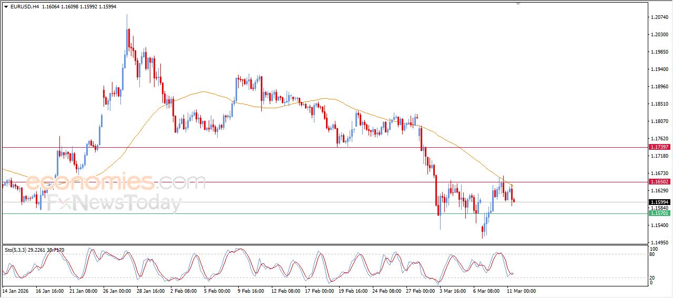Screen dimensions: 673x298
Task: Click the 21 Jan 08:00 time label
Action: [x=84, y=290]
